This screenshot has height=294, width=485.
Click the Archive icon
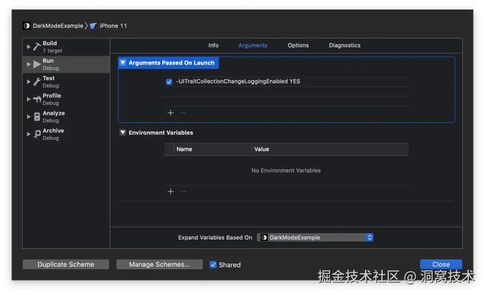37,134
